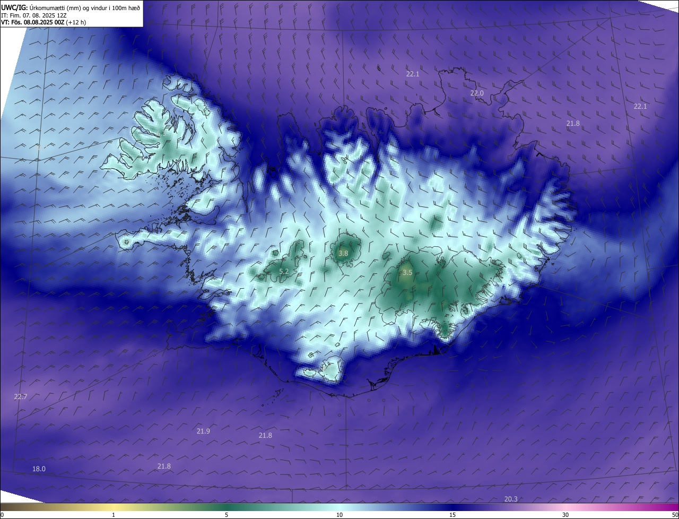This screenshot has width=679, height=519.
Task: Select the 3.5 value label over the large glacier
Action: point(407,273)
